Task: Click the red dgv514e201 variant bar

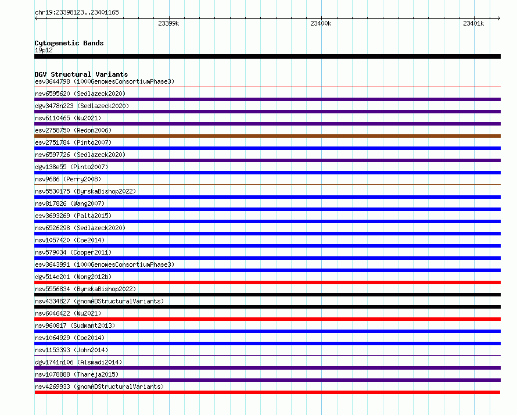Action: coord(267,282)
